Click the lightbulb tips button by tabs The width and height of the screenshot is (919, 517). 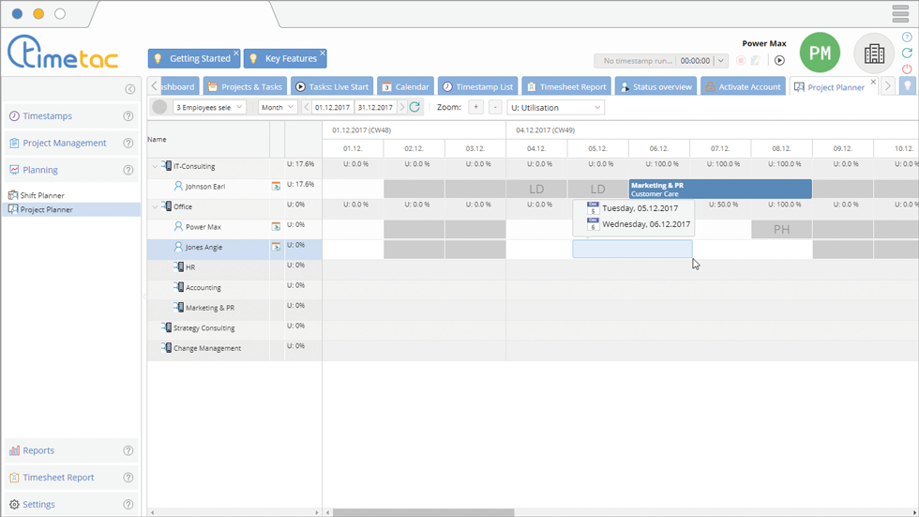pyautogui.click(x=907, y=86)
